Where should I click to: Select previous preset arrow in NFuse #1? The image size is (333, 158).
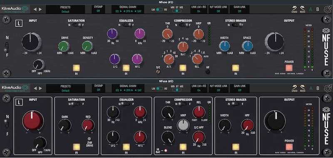pyautogui.click(x=35, y=9)
